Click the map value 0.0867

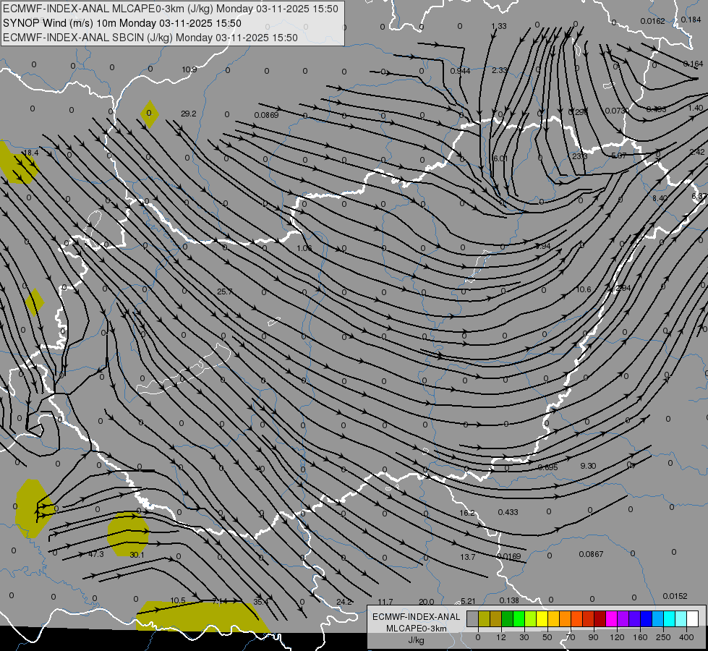pos(591,554)
